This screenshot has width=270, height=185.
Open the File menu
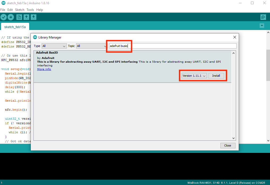tap(3, 10)
